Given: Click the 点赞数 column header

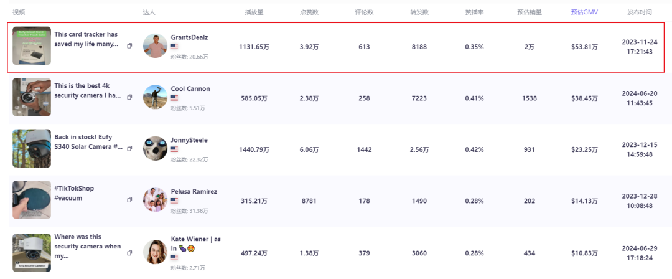Looking at the screenshot, I should (x=309, y=12).
